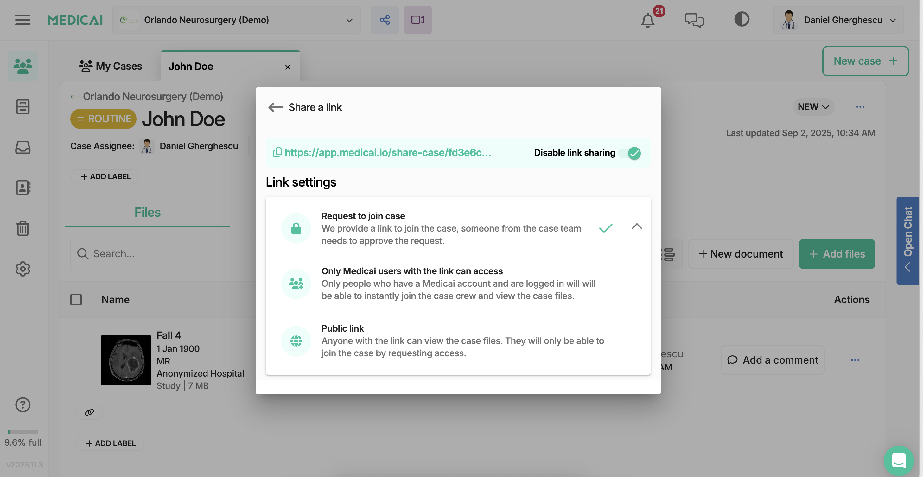923x477 pixels.
Task: Check the select-all files checkbox
Action: coord(76,300)
